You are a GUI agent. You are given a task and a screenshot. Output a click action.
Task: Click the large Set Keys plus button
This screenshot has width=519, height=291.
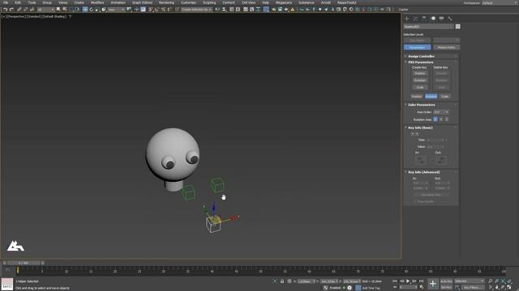coord(432,284)
